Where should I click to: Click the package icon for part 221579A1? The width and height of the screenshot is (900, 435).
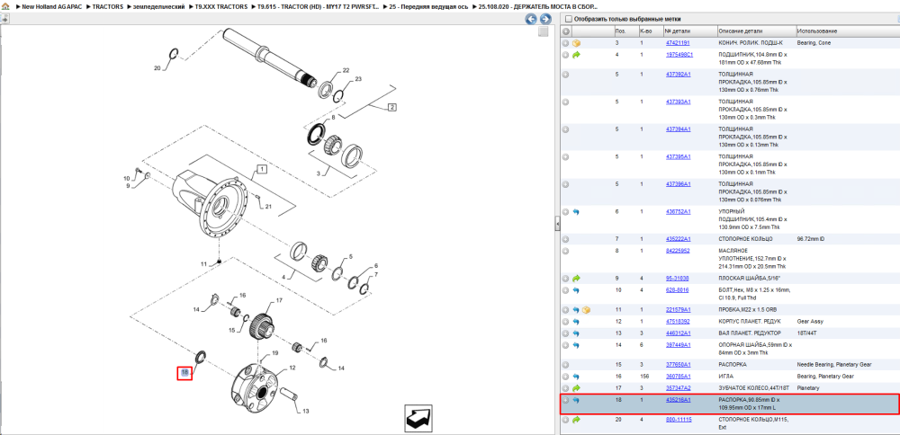click(x=586, y=310)
